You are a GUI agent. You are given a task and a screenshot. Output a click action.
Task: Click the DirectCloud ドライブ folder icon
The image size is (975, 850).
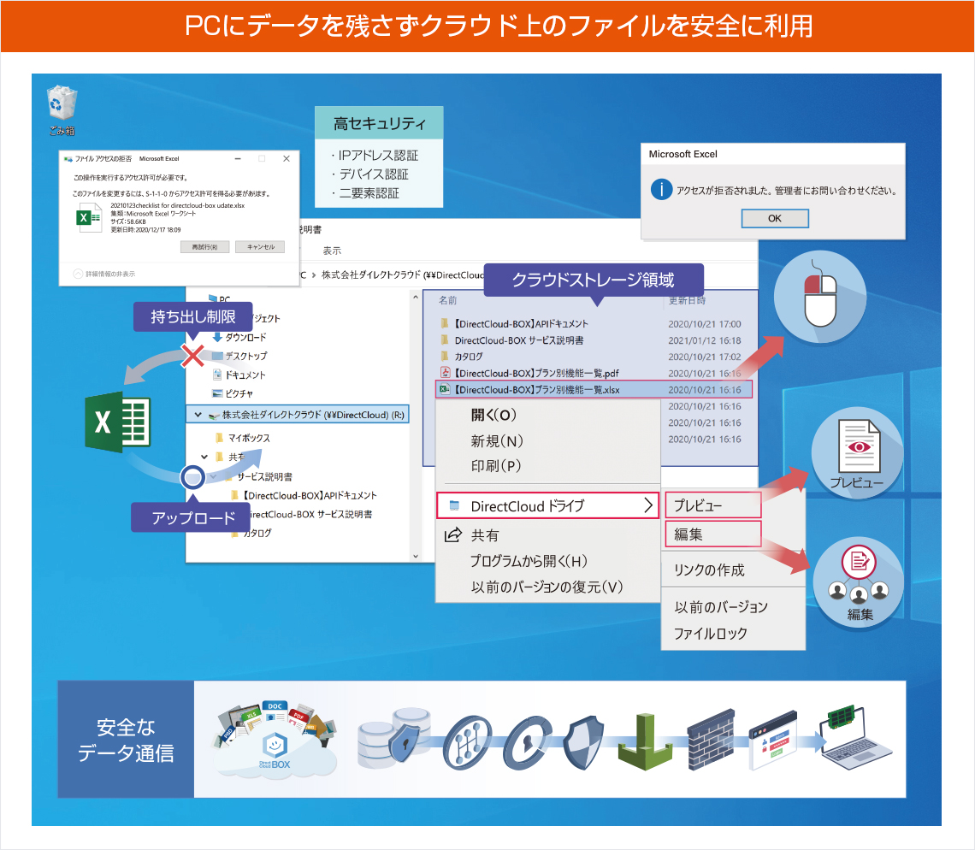[454, 505]
